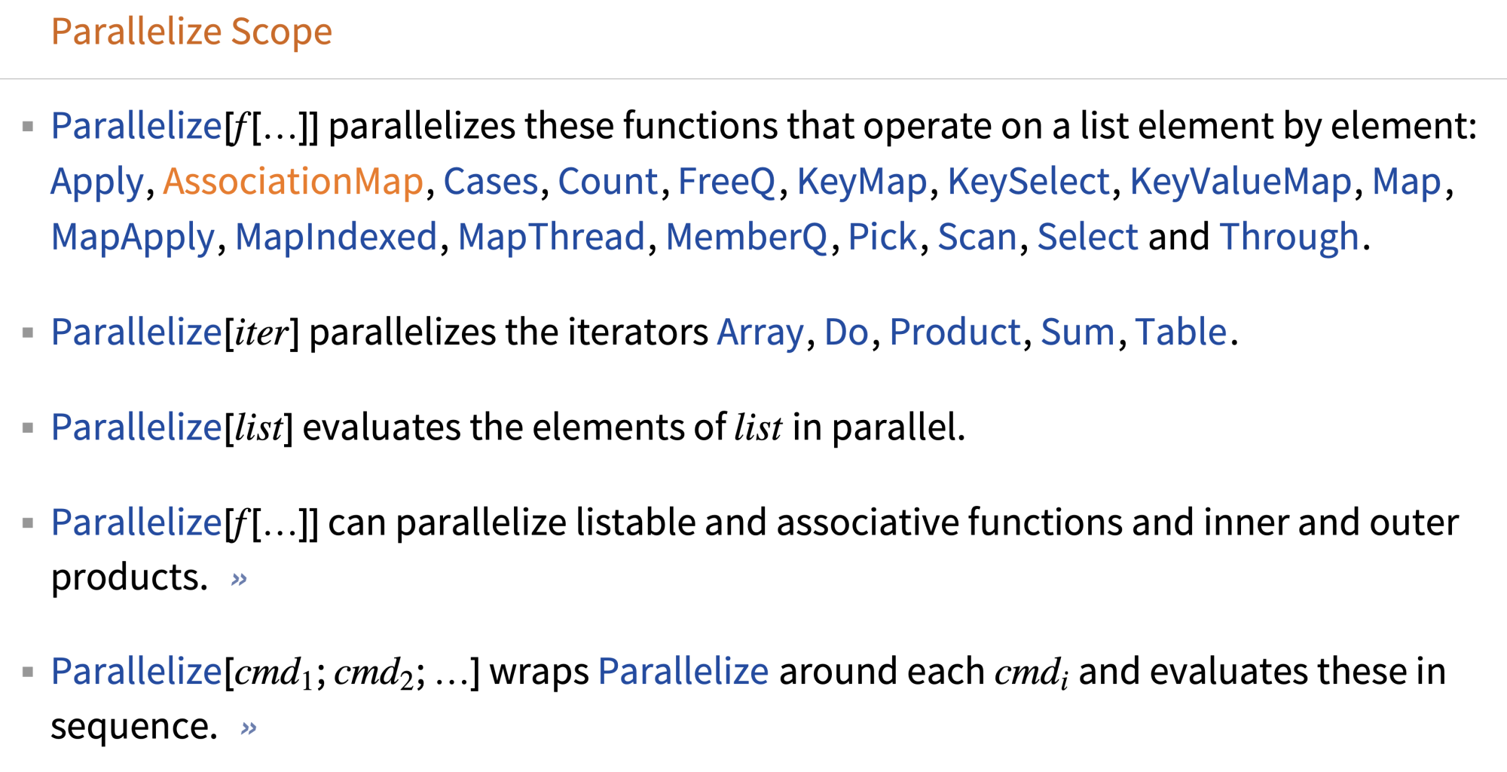Open the Table iterator link

point(1181,332)
